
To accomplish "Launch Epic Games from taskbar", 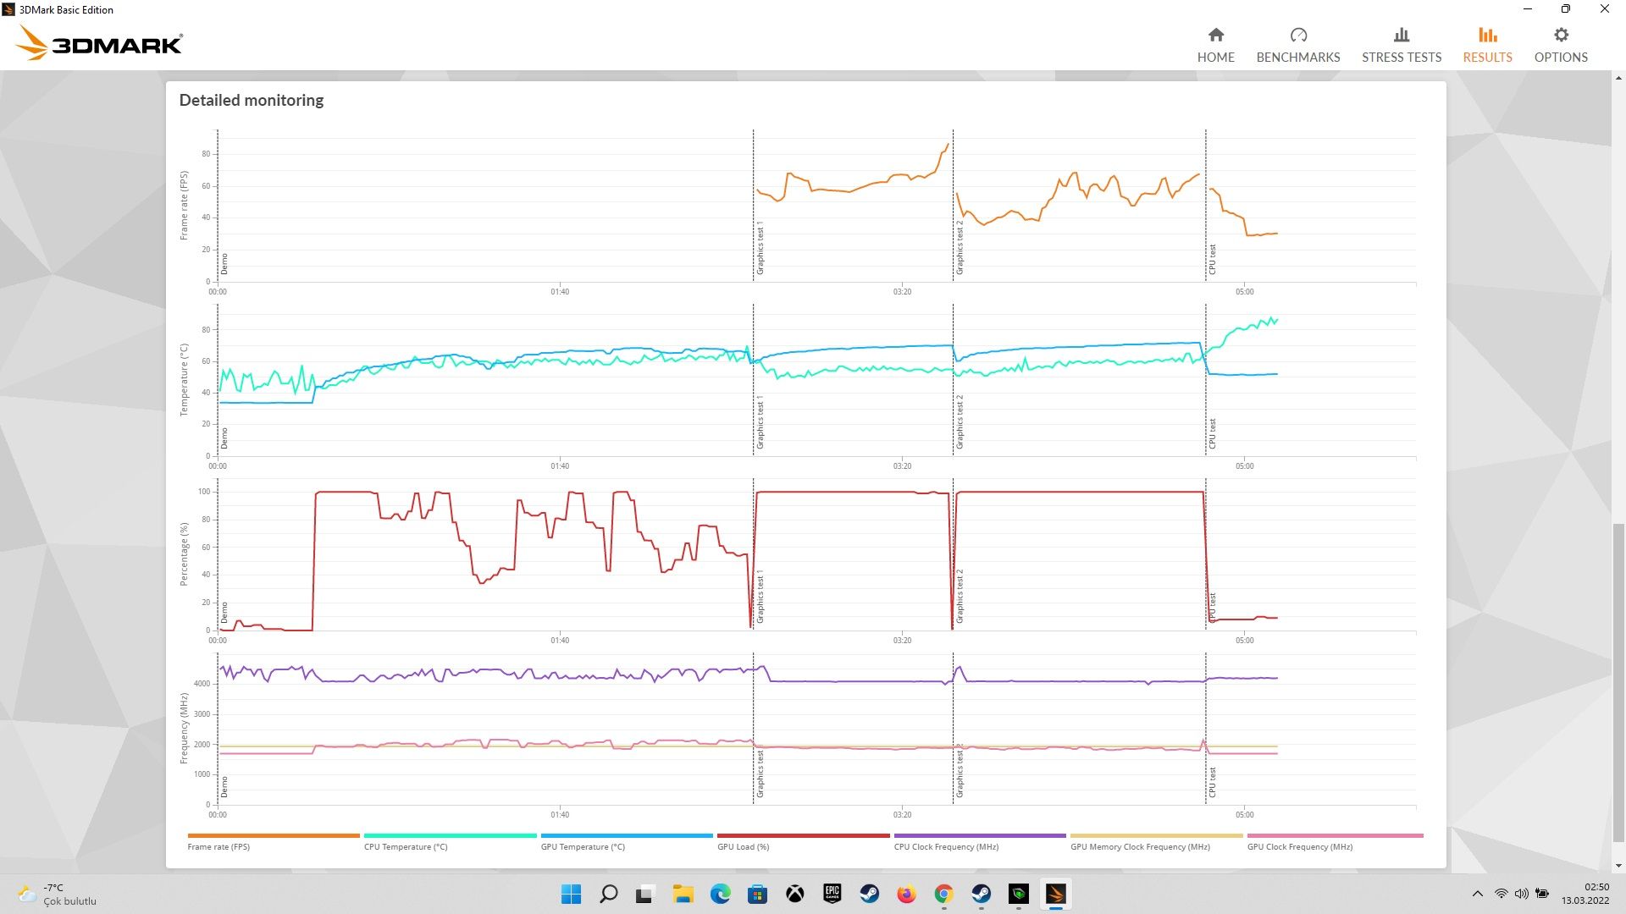I will [x=832, y=894].
